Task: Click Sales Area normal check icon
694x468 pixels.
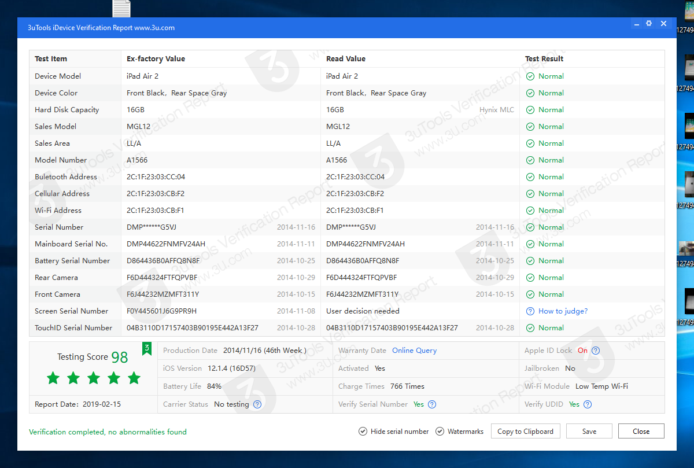Action: pos(530,143)
